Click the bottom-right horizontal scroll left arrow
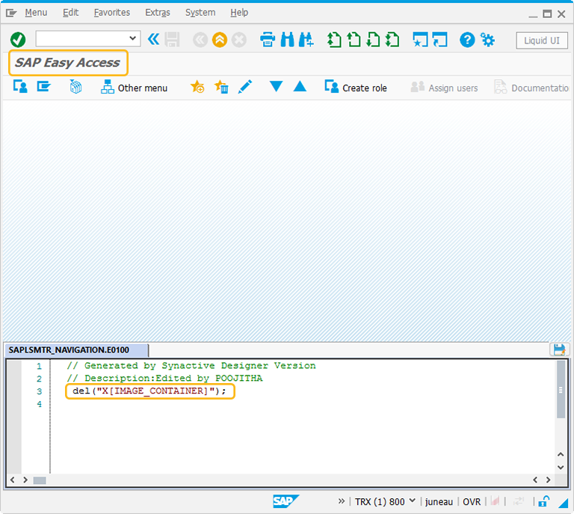Viewport: 574px width, 514px height. [535, 480]
